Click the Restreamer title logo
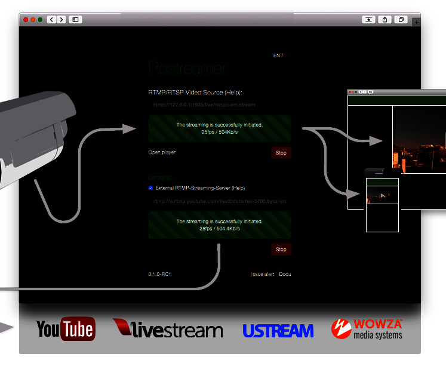The height and width of the screenshot is (372, 446). [187, 68]
